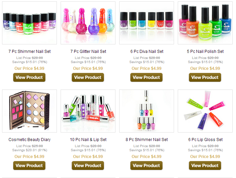View Product for 10 Pc Nail & Lip Set
This screenshot has height=178, width=236.
coord(88,166)
